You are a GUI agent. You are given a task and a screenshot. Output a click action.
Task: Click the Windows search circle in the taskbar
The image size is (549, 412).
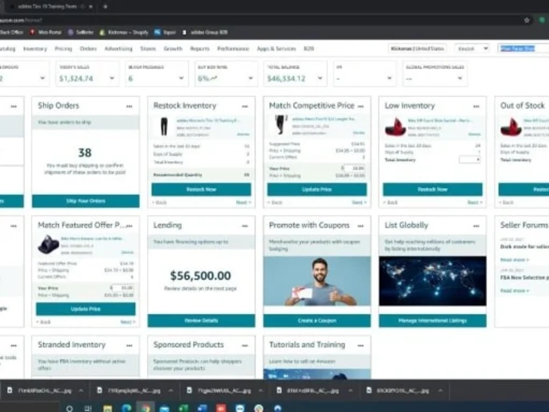tap(69, 408)
